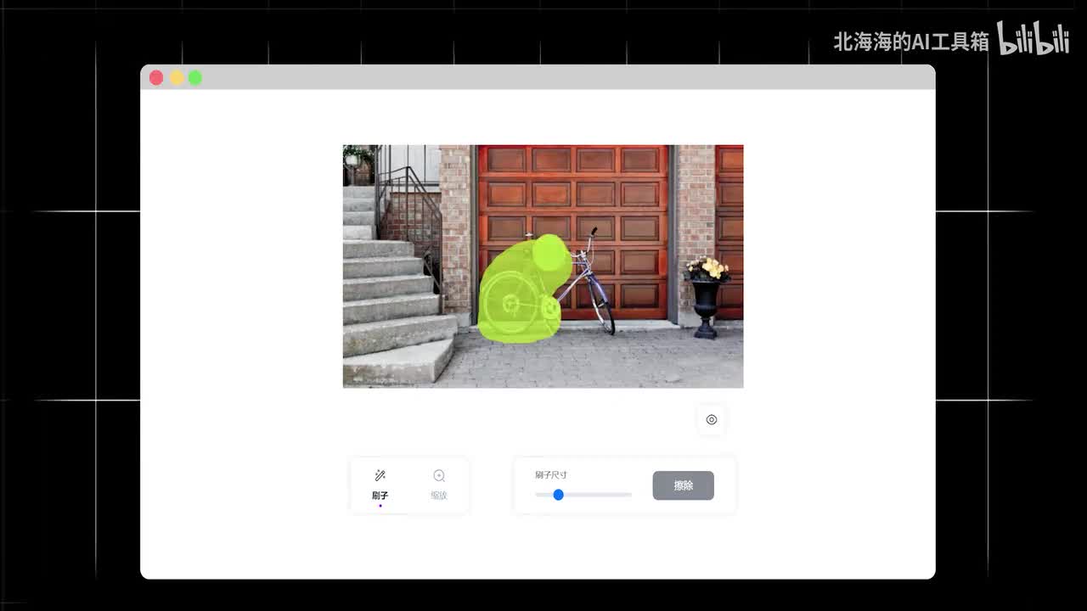Select the magic wand brush (刷子) tool
The image size is (1087, 611).
pos(380,484)
